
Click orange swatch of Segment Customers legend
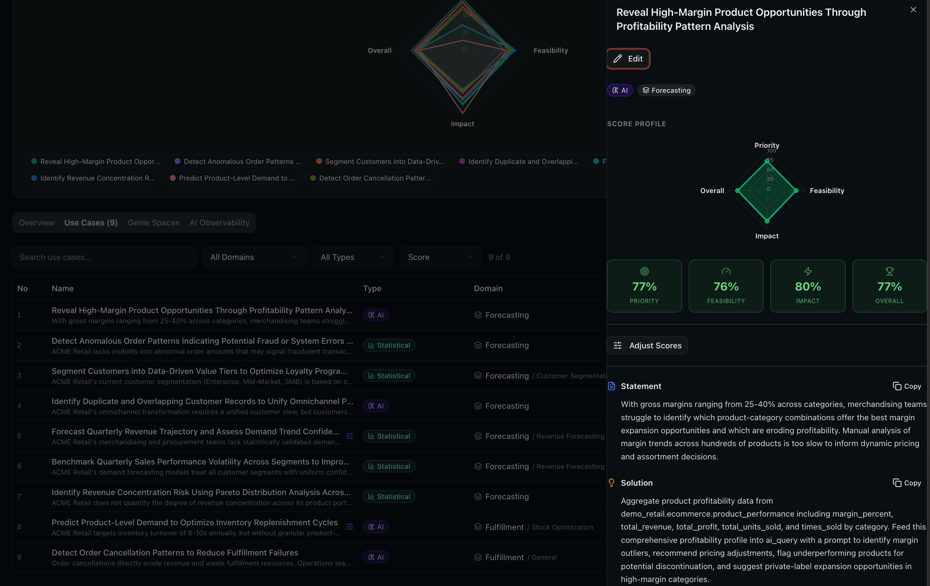tap(319, 161)
